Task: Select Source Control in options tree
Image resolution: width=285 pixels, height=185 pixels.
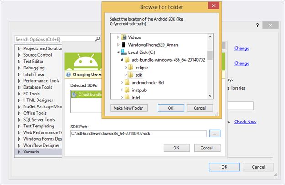Action: pyautogui.click(x=37, y=55)
